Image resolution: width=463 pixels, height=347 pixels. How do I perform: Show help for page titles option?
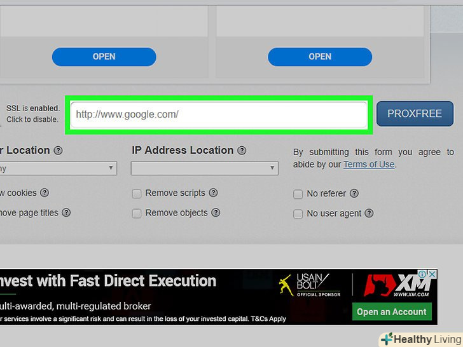66,213
